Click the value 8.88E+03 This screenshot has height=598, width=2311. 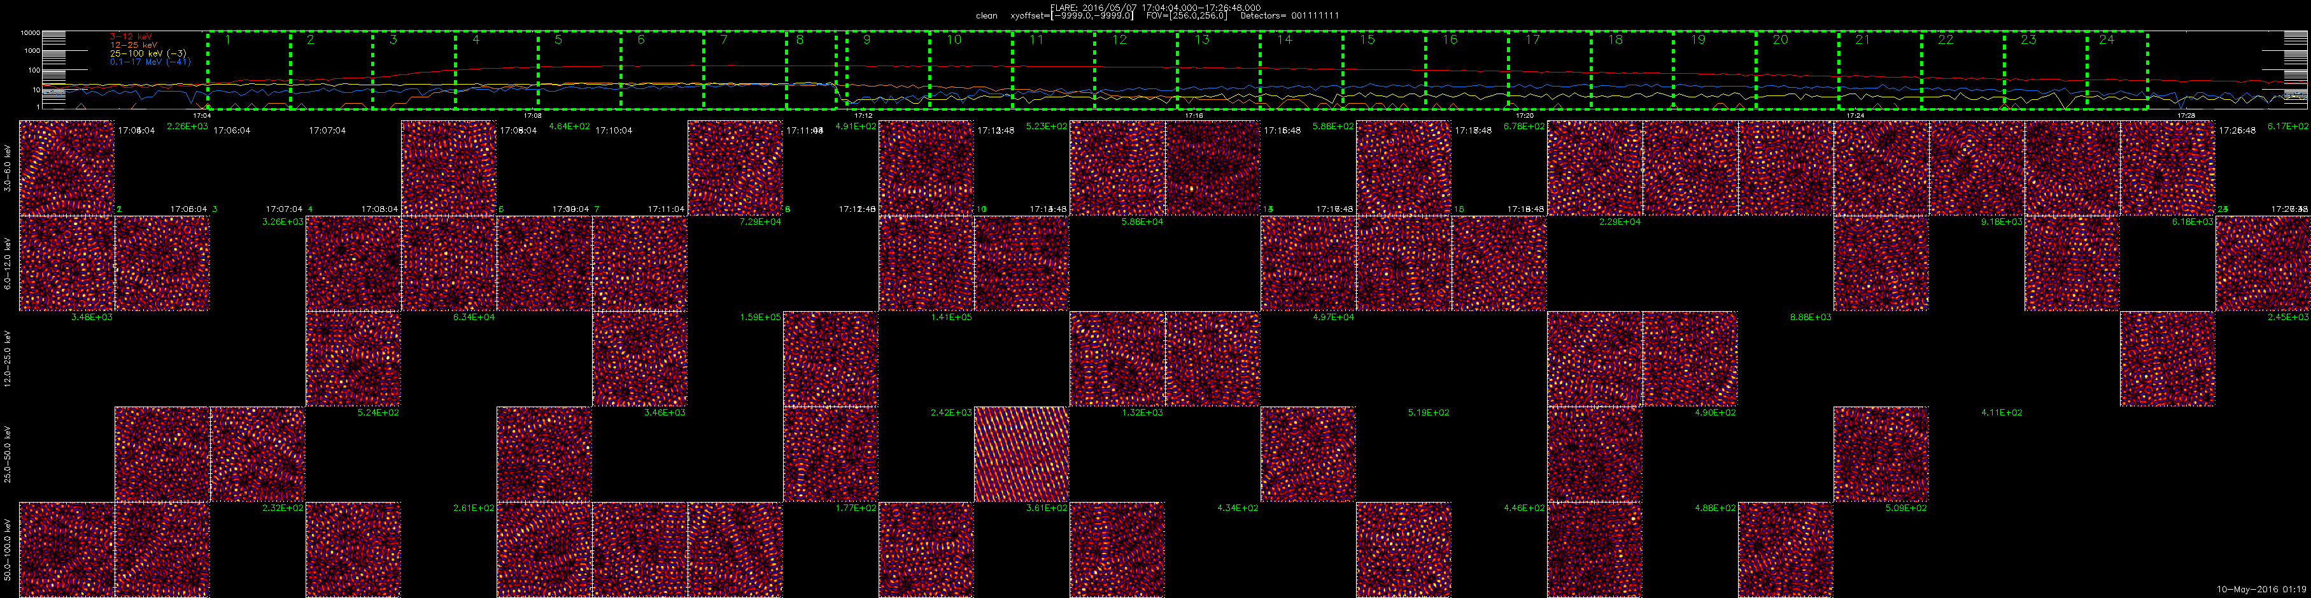coord(1811,316)
